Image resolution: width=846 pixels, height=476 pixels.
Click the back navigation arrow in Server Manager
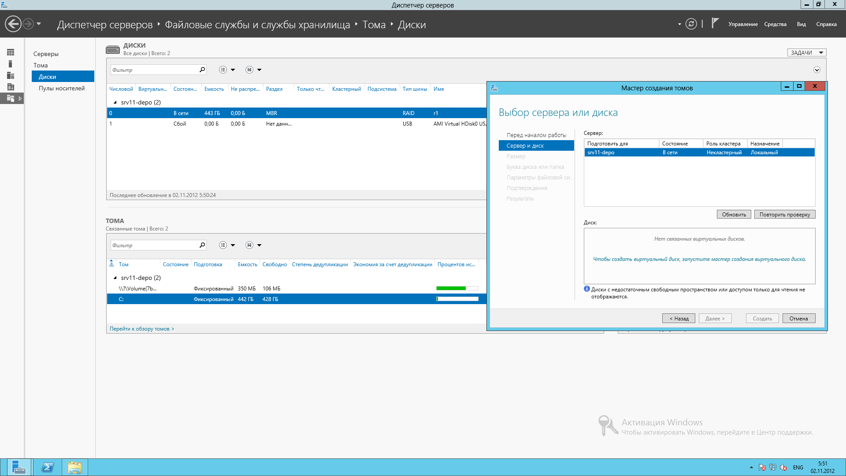point(13,24)
